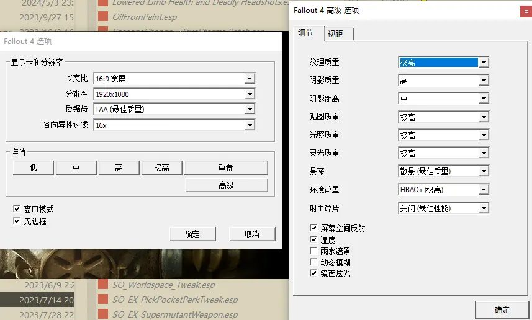Click 确定 in the 高级 选项 dialog
Image resolution: width=532 pixels, height=320 pixels.
(x=502, y=309)
